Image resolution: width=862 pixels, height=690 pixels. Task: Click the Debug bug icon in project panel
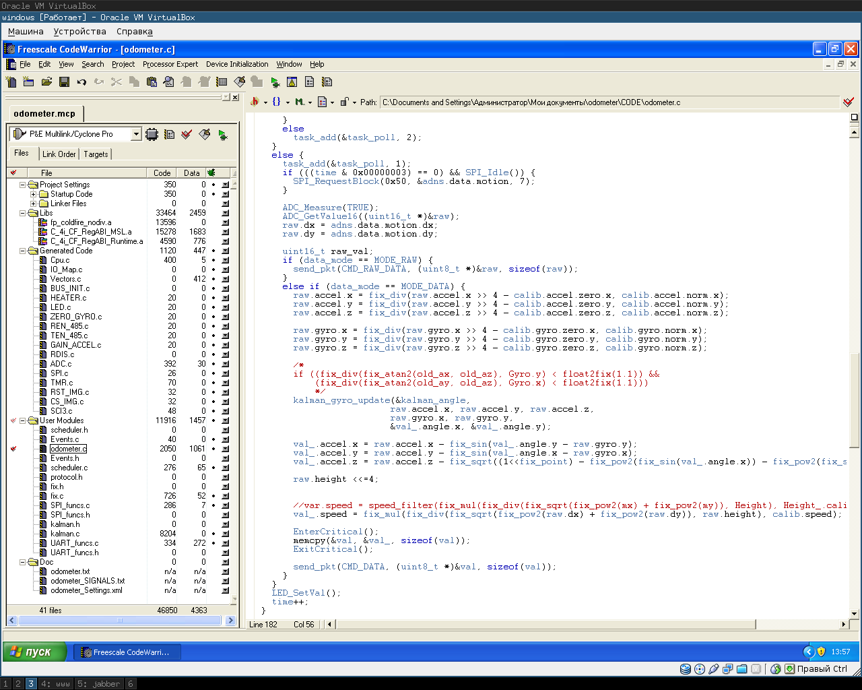click(x=222, y=135)
